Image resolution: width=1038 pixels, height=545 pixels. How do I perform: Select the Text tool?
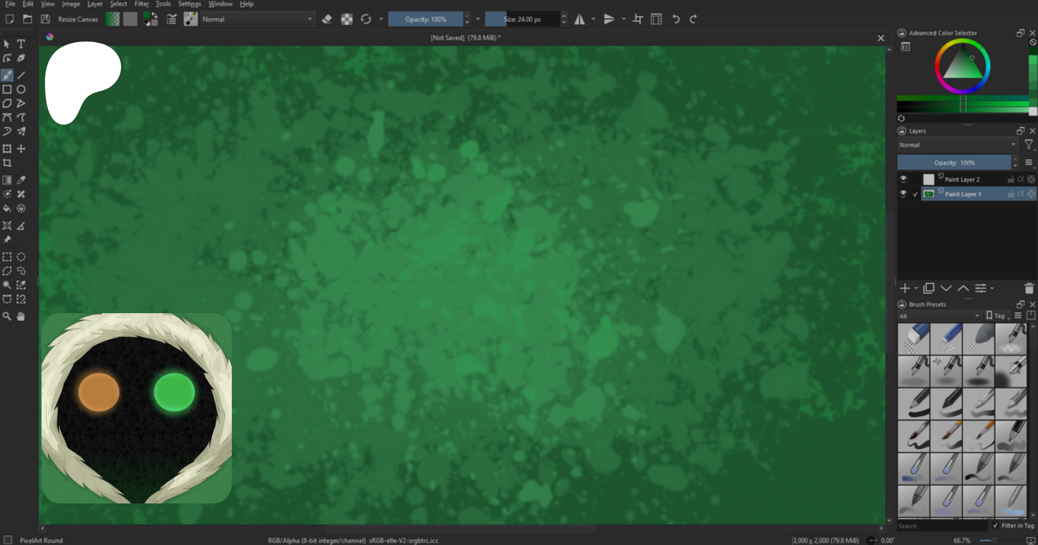(x=21, y=44)
